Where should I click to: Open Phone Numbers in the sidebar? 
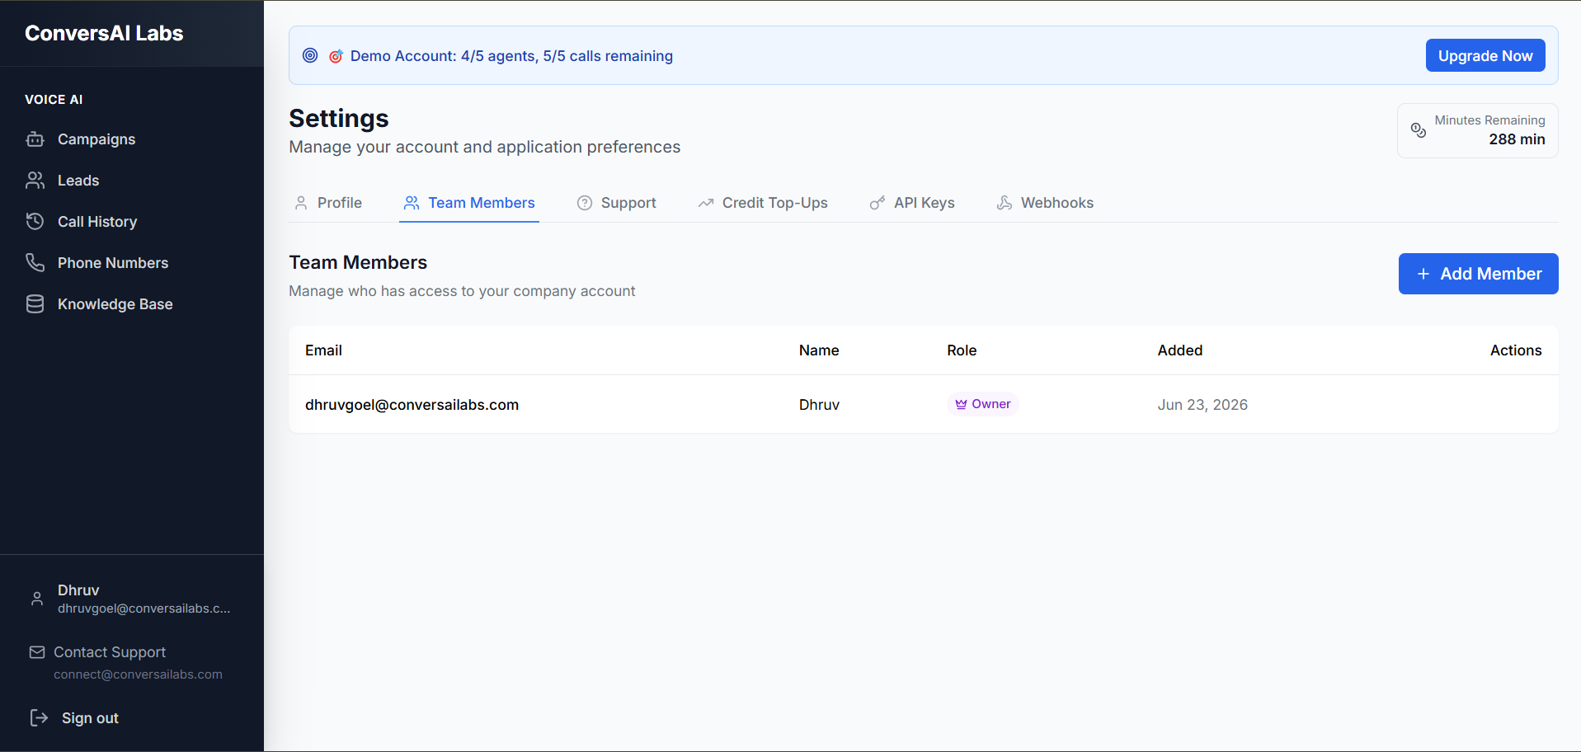(x=132, y=263)
